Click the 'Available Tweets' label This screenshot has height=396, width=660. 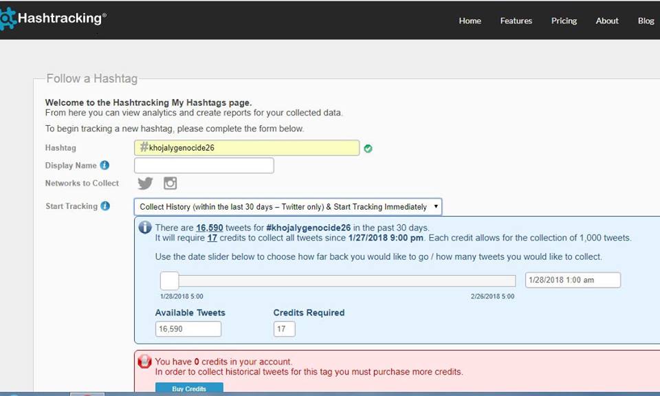(x=190, y=313)
